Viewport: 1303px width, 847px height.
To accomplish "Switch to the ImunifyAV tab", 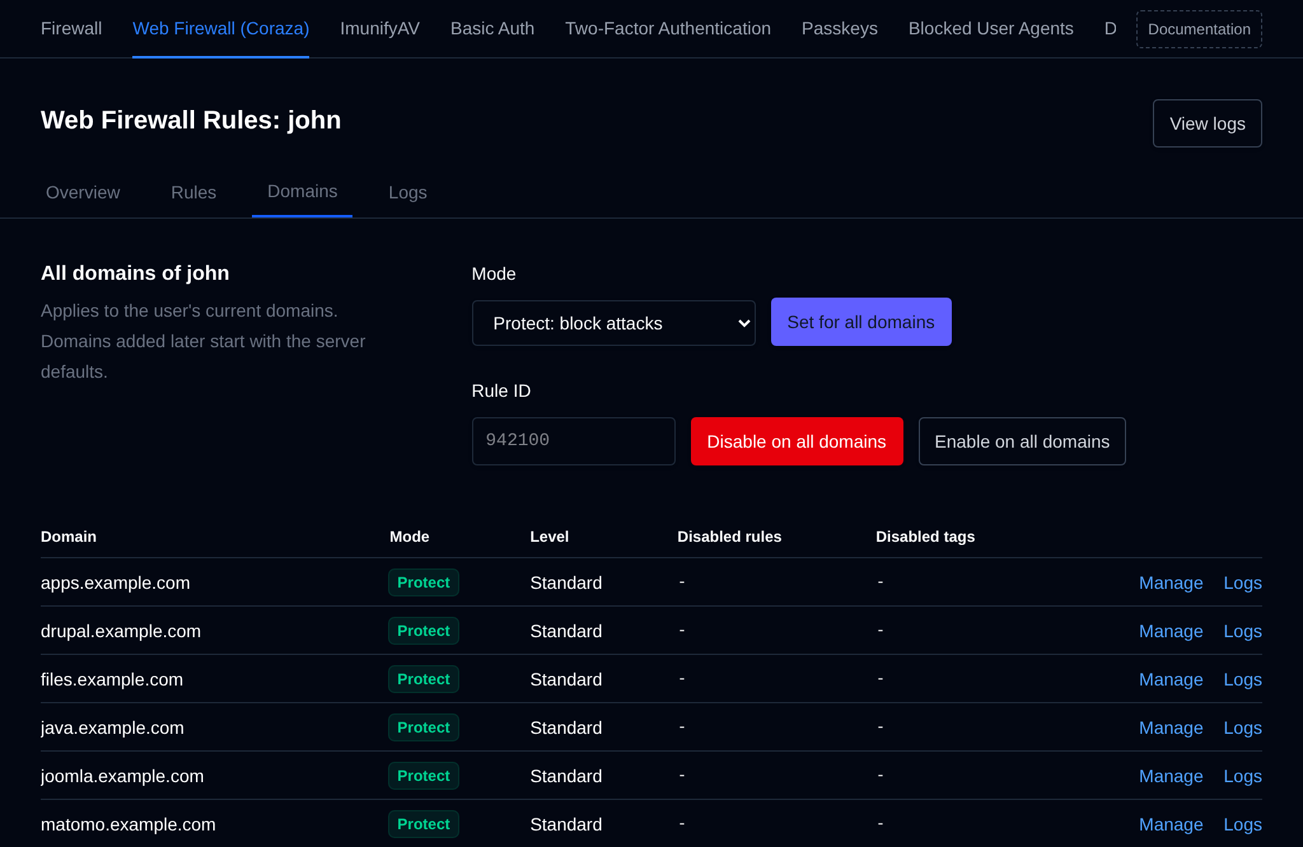I will [380, 29].
